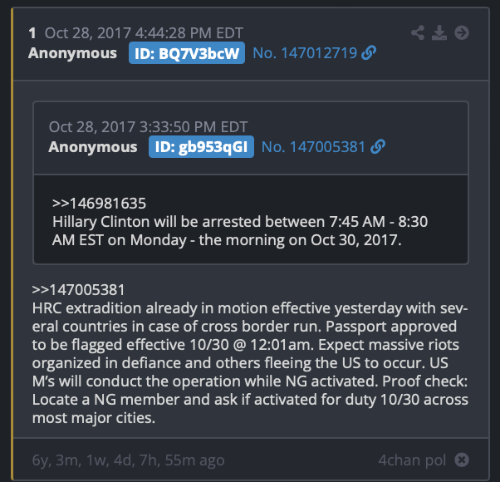Click the quoted Hillary Clinton arrest message text
Image resolution: width=500 pixels, height=482 pixels.
pos(240,231)
